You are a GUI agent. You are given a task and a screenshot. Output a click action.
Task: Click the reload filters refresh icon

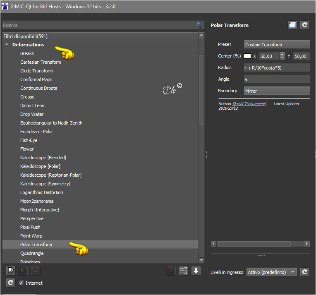11,283
